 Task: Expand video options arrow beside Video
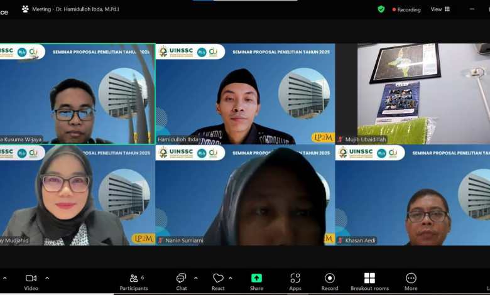[x=47, y=278]
